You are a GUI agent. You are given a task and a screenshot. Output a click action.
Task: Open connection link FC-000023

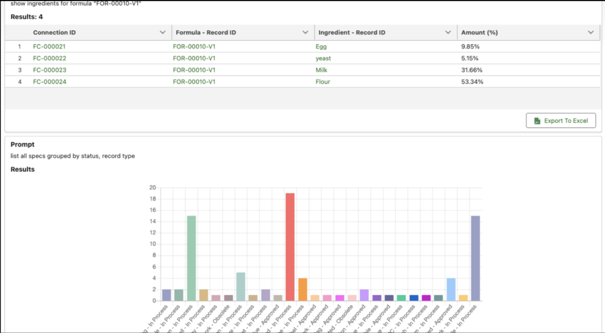pos(50,70)
